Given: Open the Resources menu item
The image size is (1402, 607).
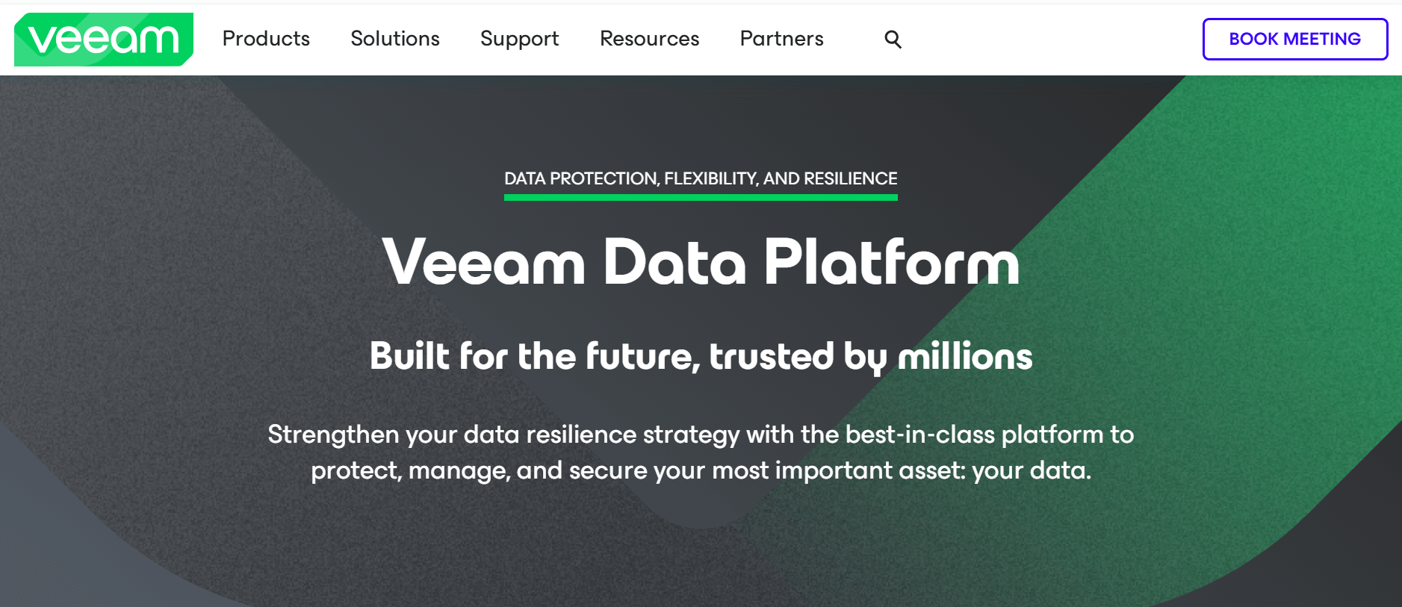Looking at the screenshot, I should click(x=649, y=39).
